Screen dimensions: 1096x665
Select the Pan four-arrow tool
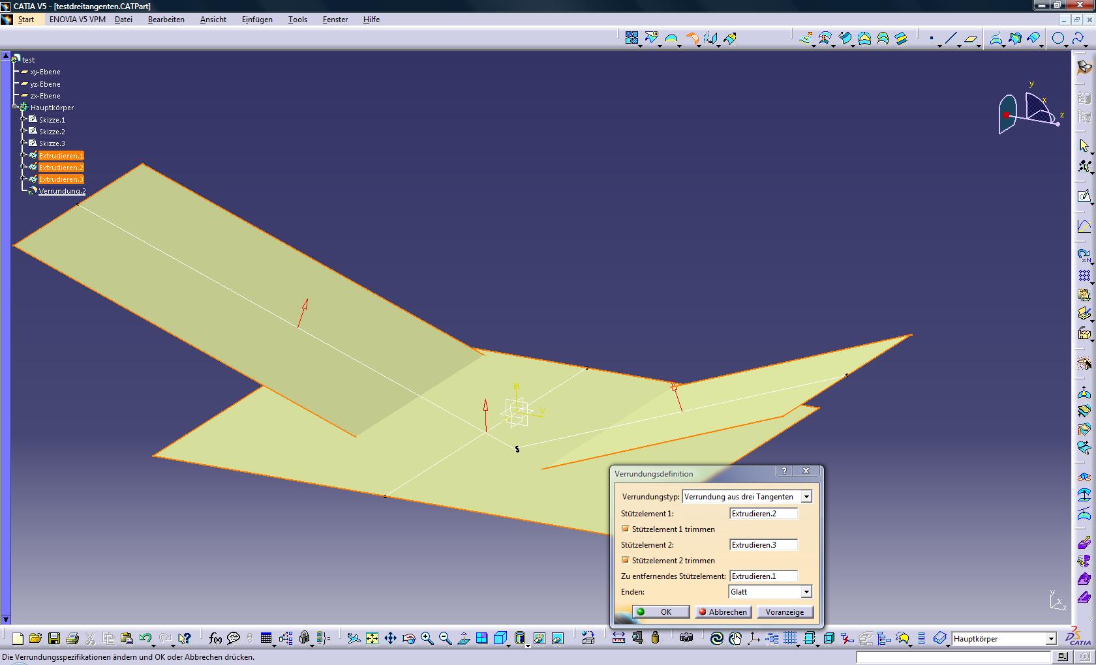click(x=390, y=639)
